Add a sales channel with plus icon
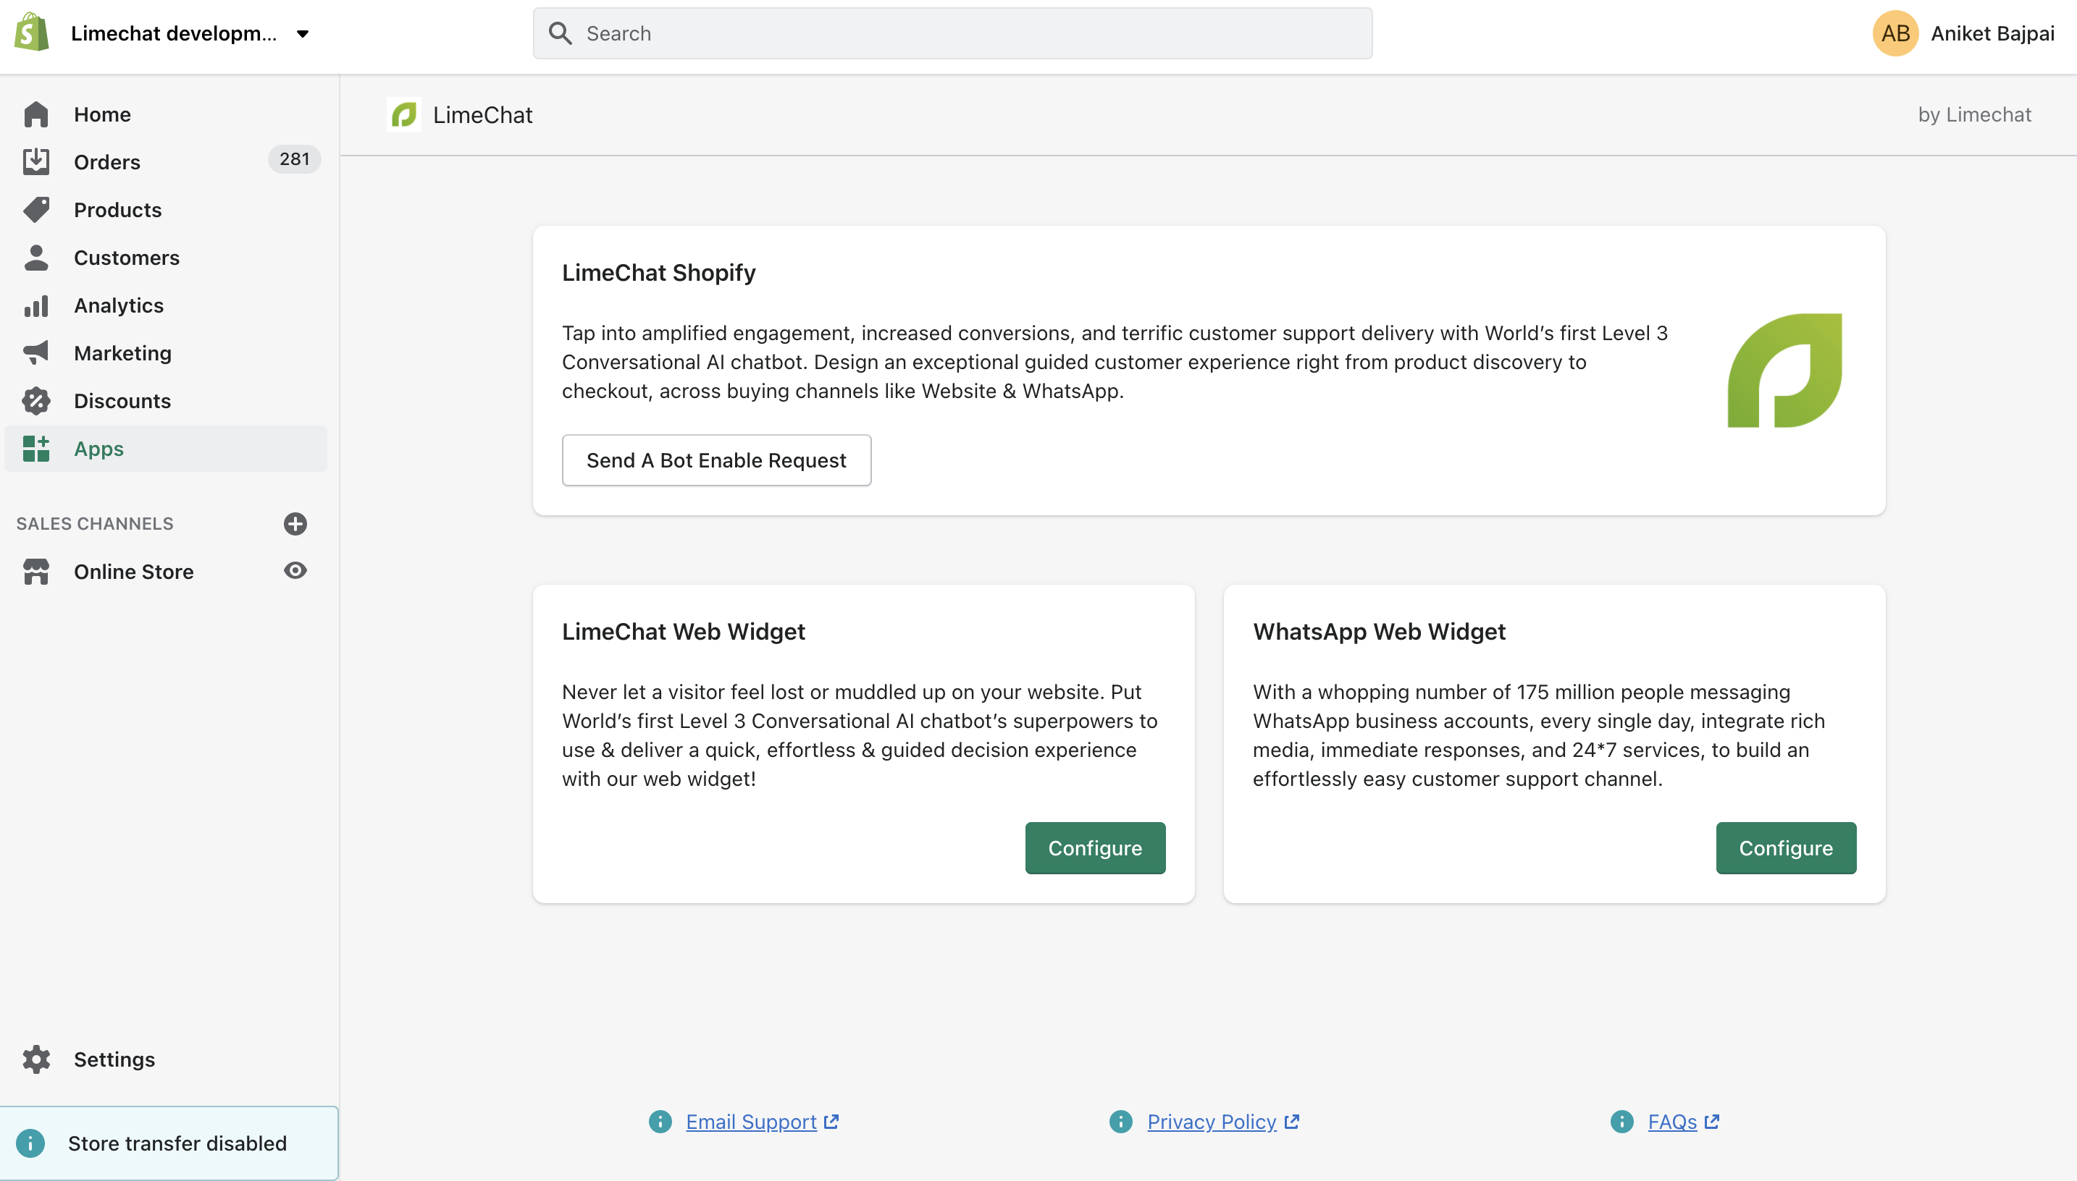Screen dimensions: 2077x1181 [x=295, y=523]
